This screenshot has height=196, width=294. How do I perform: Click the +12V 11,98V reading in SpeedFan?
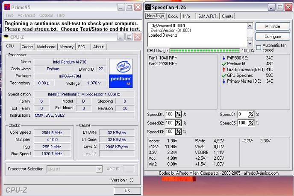coord(163,147)
